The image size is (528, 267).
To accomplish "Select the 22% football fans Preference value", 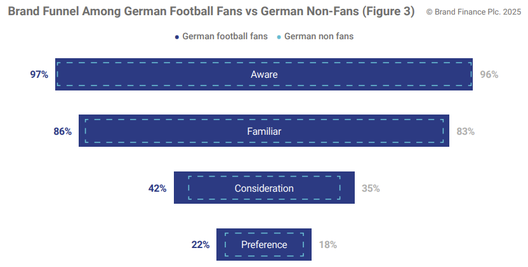I will pyautogui.click(x=201, y=245).
